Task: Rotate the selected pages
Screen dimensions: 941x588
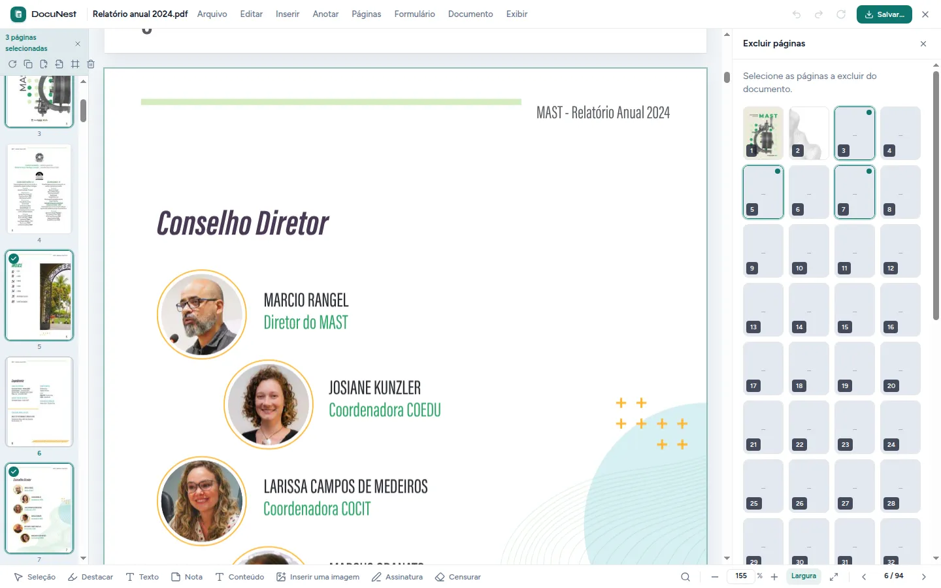Action: [12, 64]
